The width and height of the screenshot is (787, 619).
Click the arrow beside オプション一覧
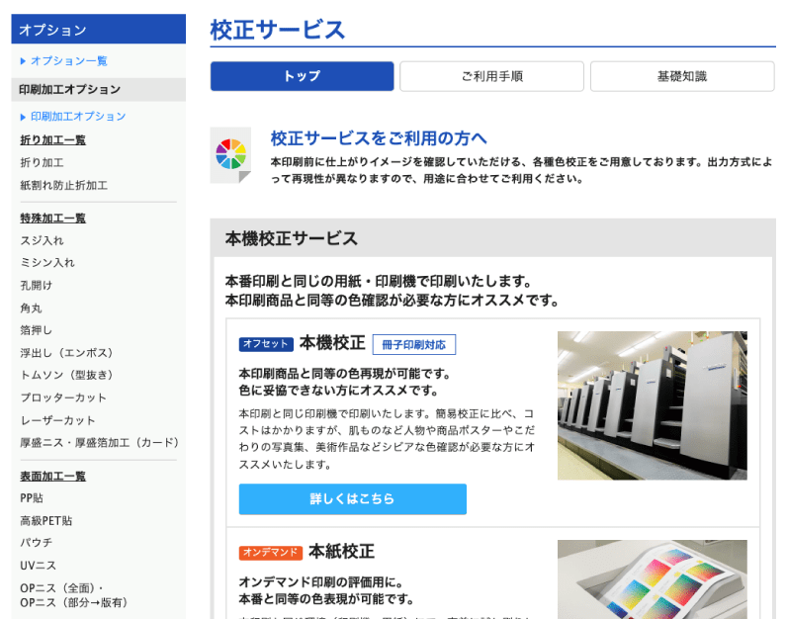click(24, 61)
